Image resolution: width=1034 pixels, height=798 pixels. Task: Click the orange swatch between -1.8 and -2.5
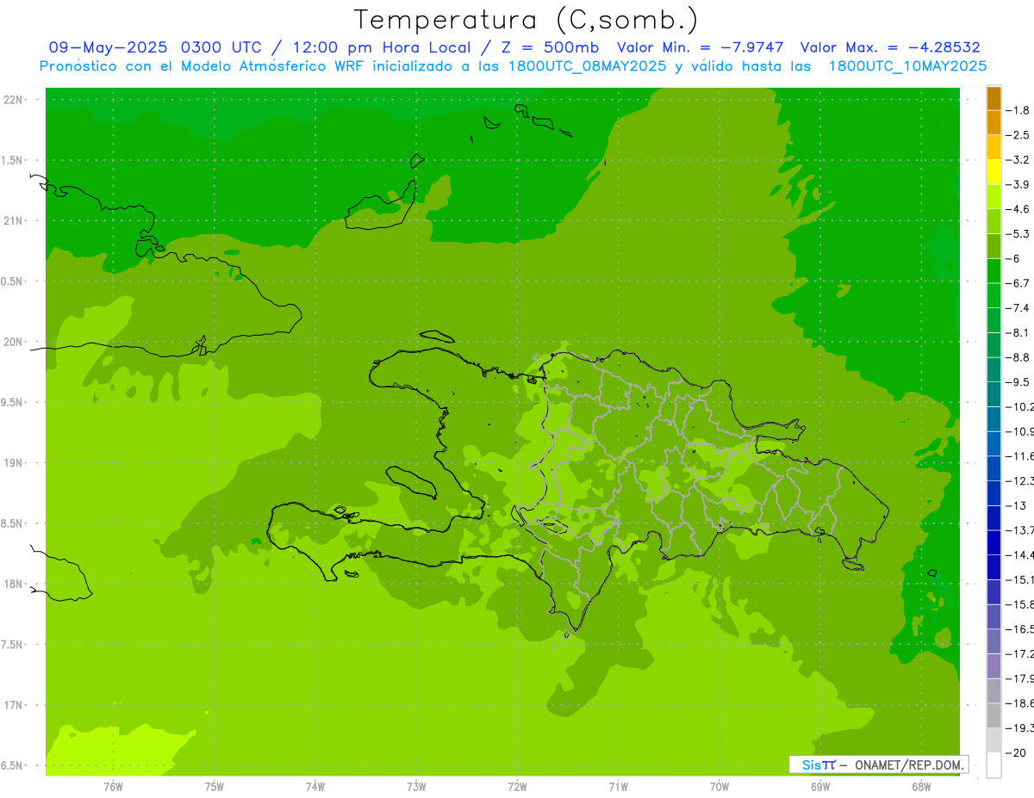(x=994, y=123)
